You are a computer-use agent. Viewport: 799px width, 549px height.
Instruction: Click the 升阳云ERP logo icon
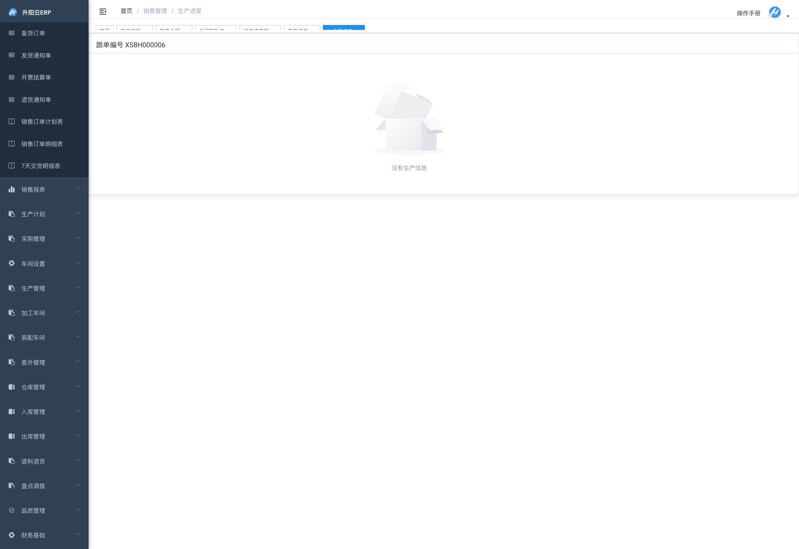coord(13,12)
